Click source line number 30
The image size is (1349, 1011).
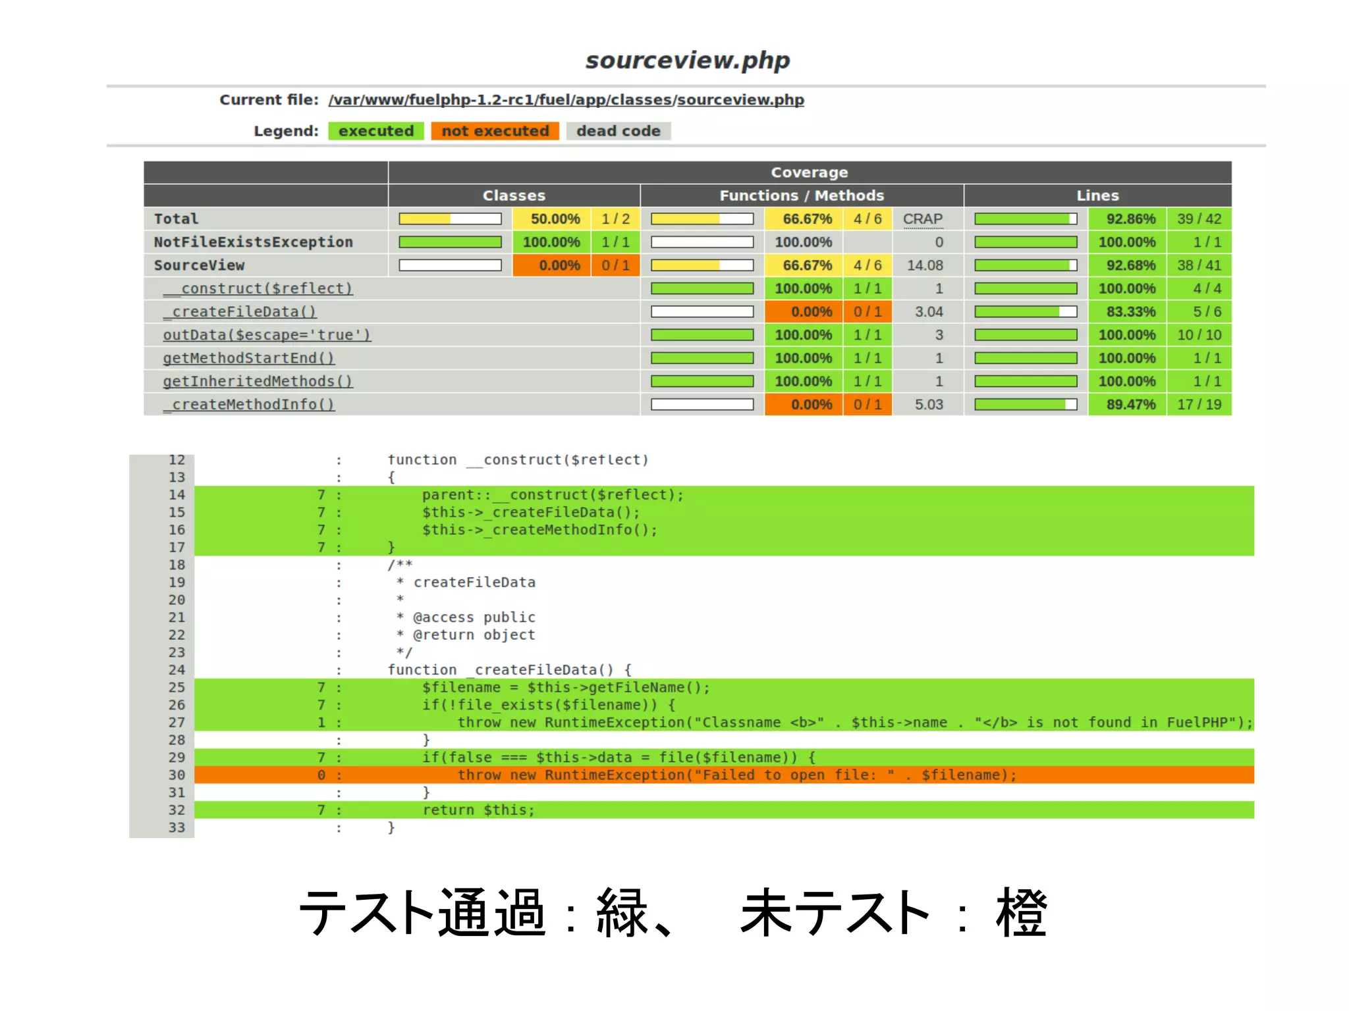[177, 775]
